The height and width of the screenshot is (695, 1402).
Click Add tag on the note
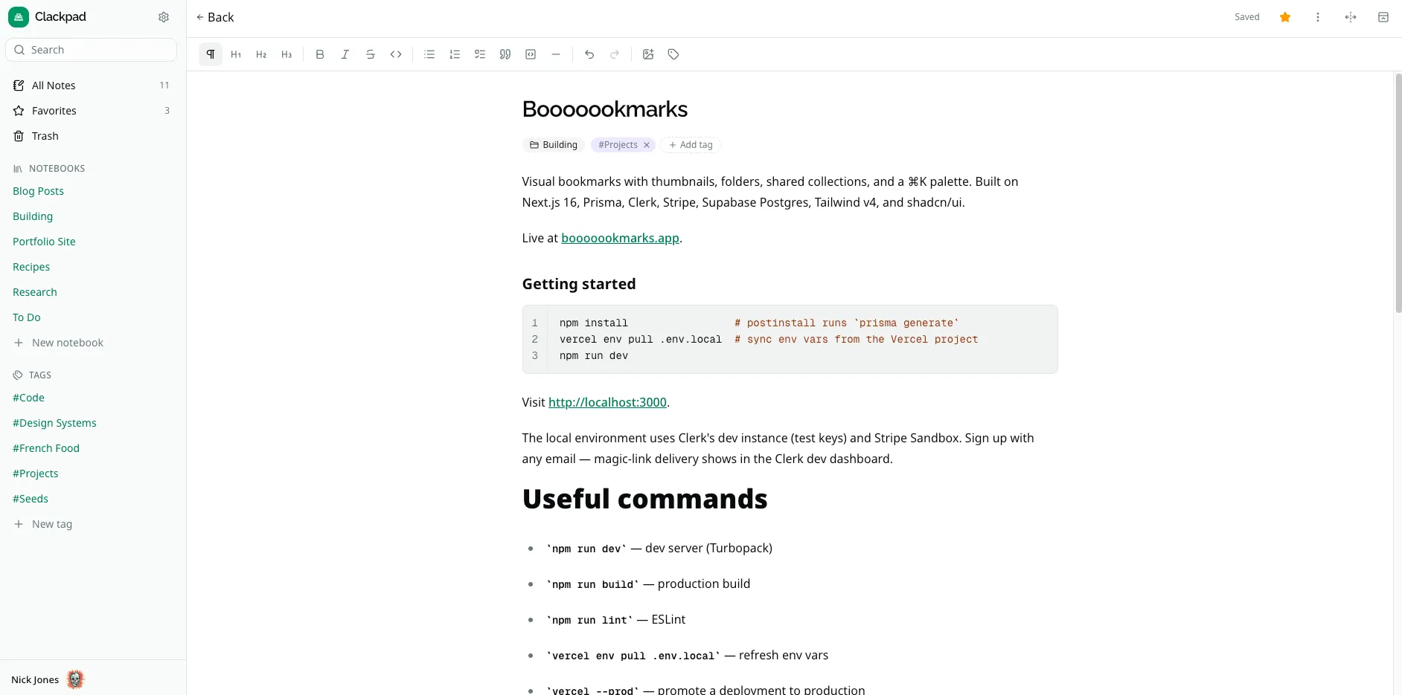(x=691, y=145)
